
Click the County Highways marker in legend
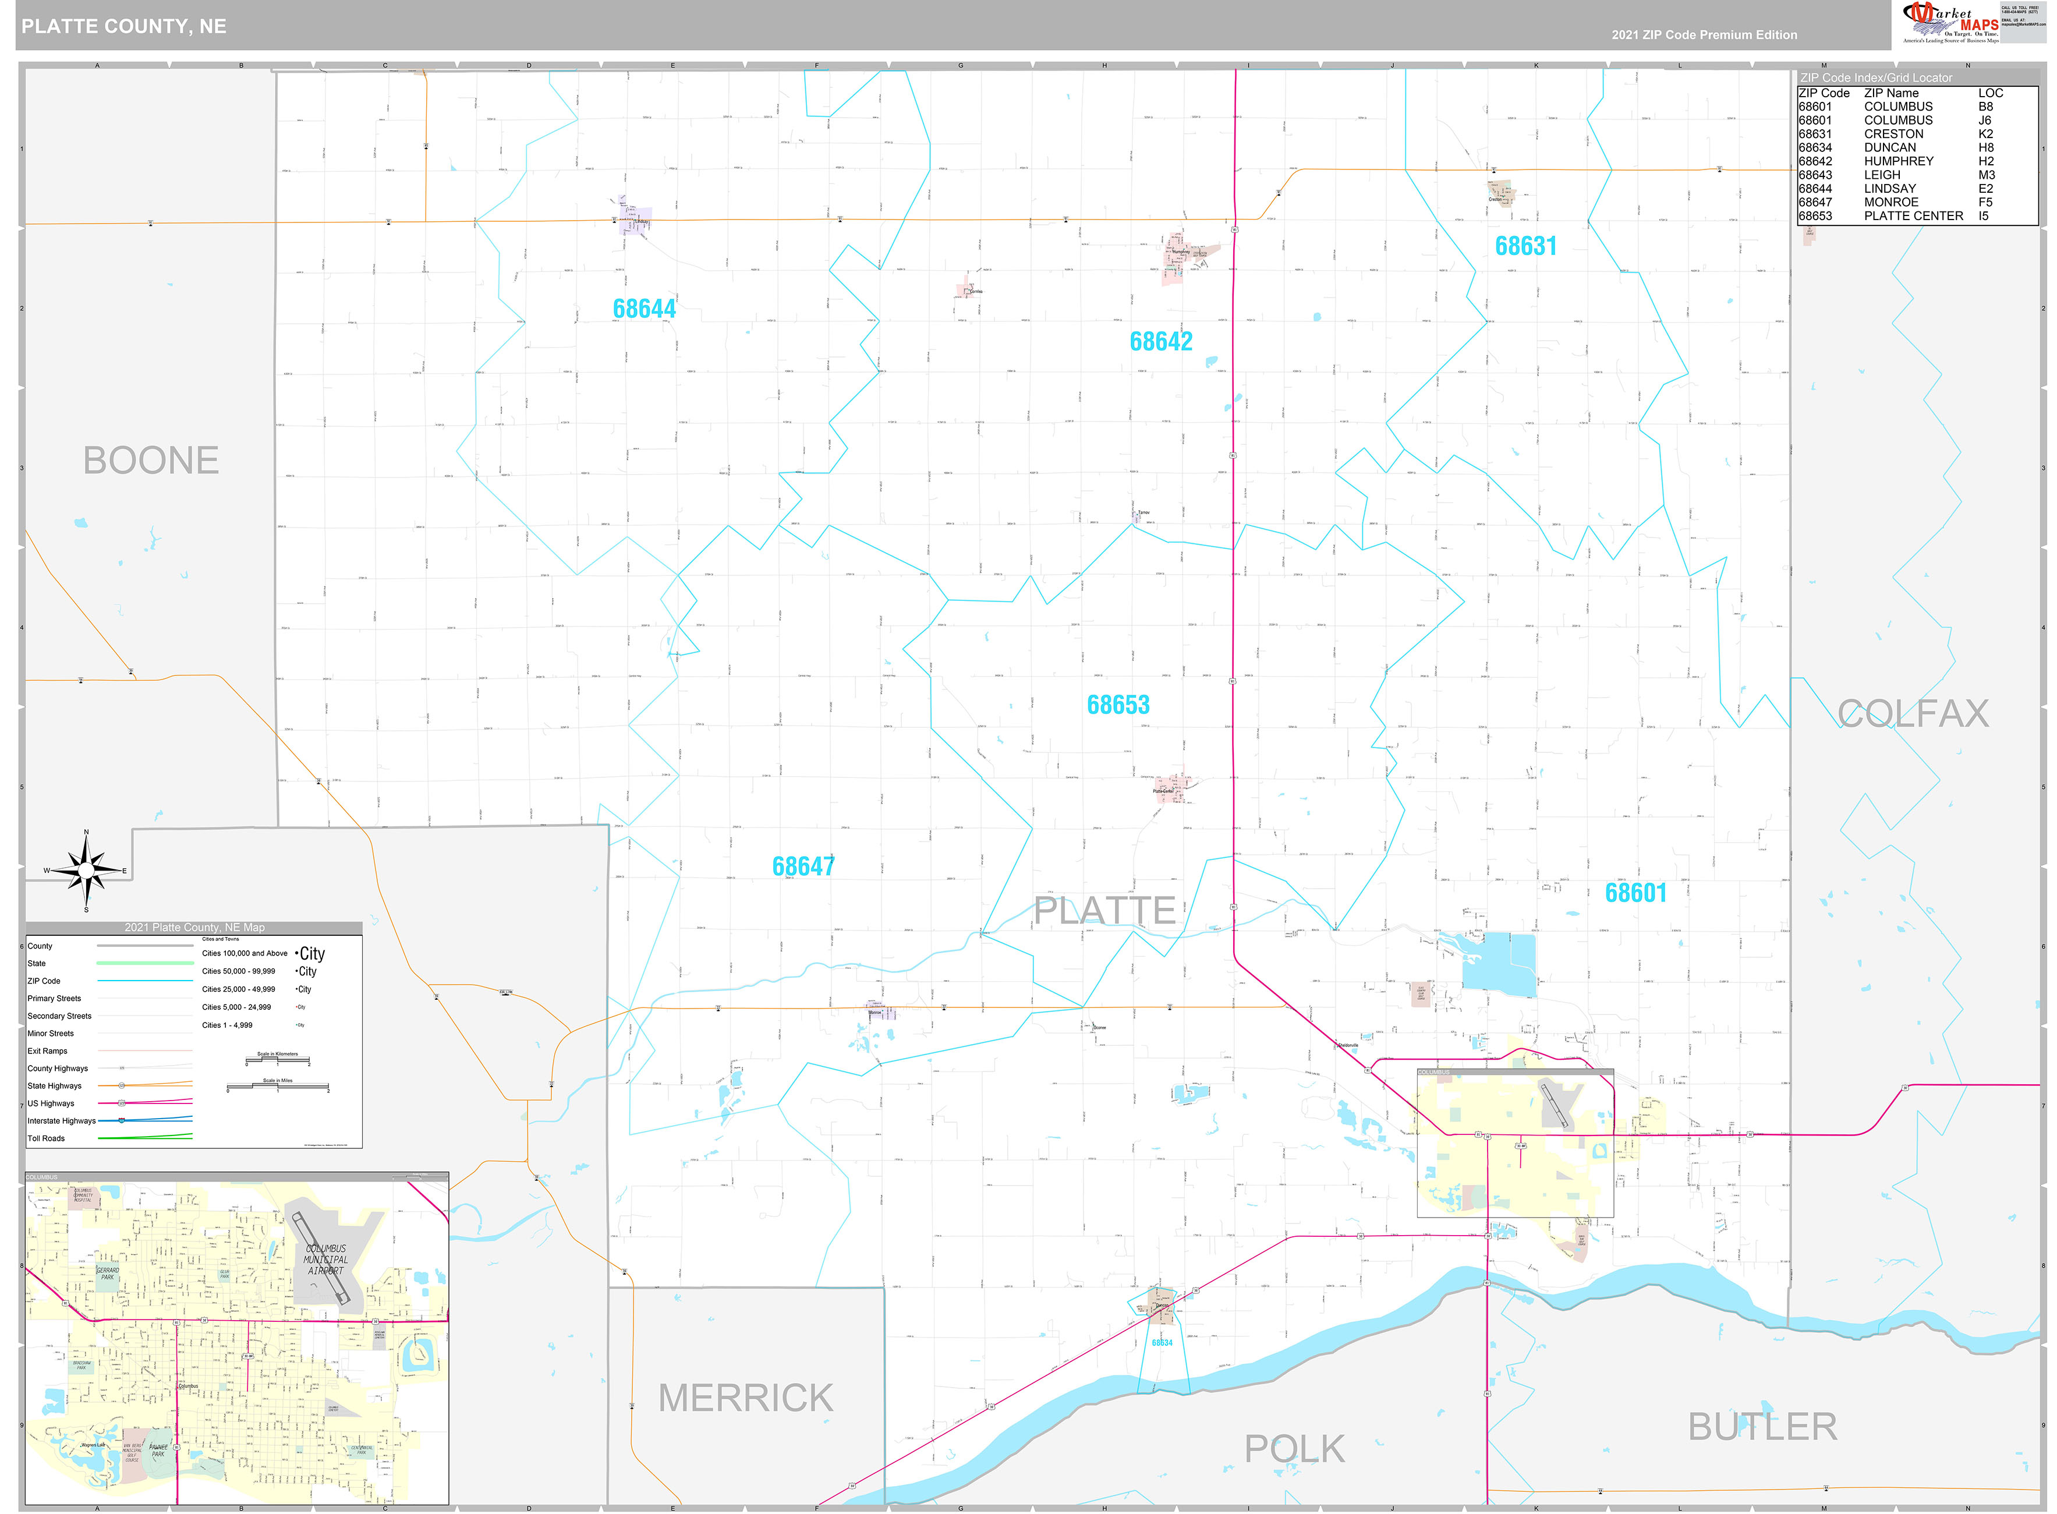click(122, 1069)
